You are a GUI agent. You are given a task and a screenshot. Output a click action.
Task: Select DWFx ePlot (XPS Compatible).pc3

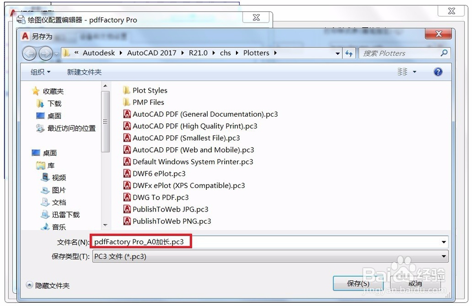click(x=184, y=185)
